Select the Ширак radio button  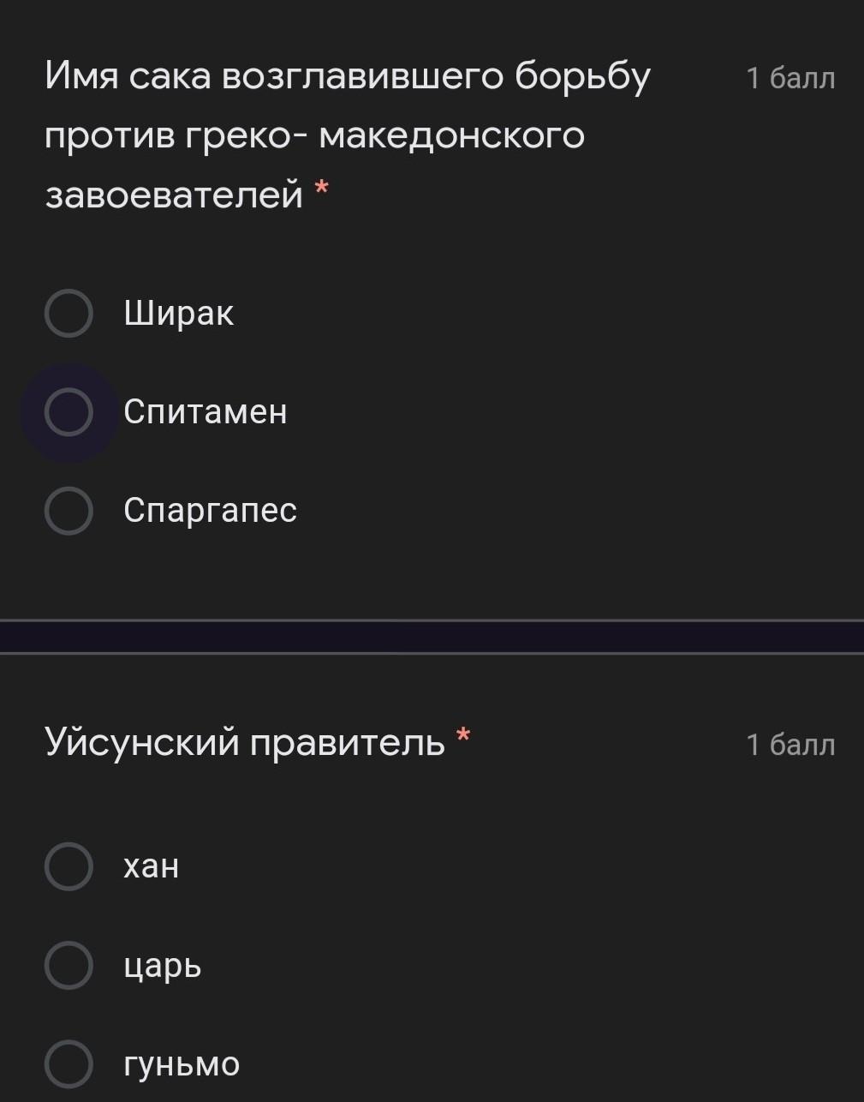(69, 314)
